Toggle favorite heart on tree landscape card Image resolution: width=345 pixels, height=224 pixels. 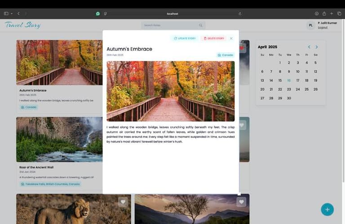(241, 202)
